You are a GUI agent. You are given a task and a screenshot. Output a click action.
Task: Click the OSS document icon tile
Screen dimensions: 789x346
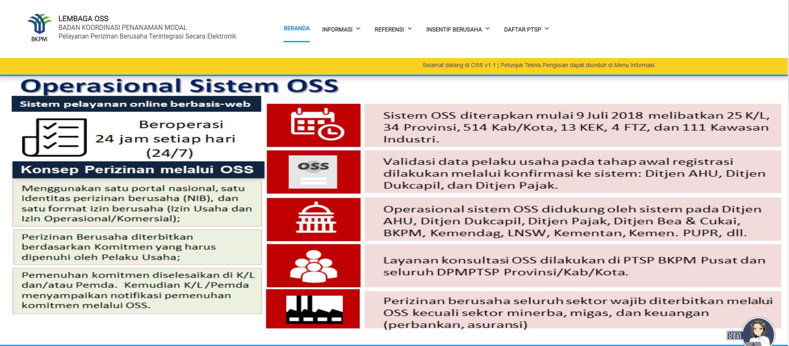[313, 172]
